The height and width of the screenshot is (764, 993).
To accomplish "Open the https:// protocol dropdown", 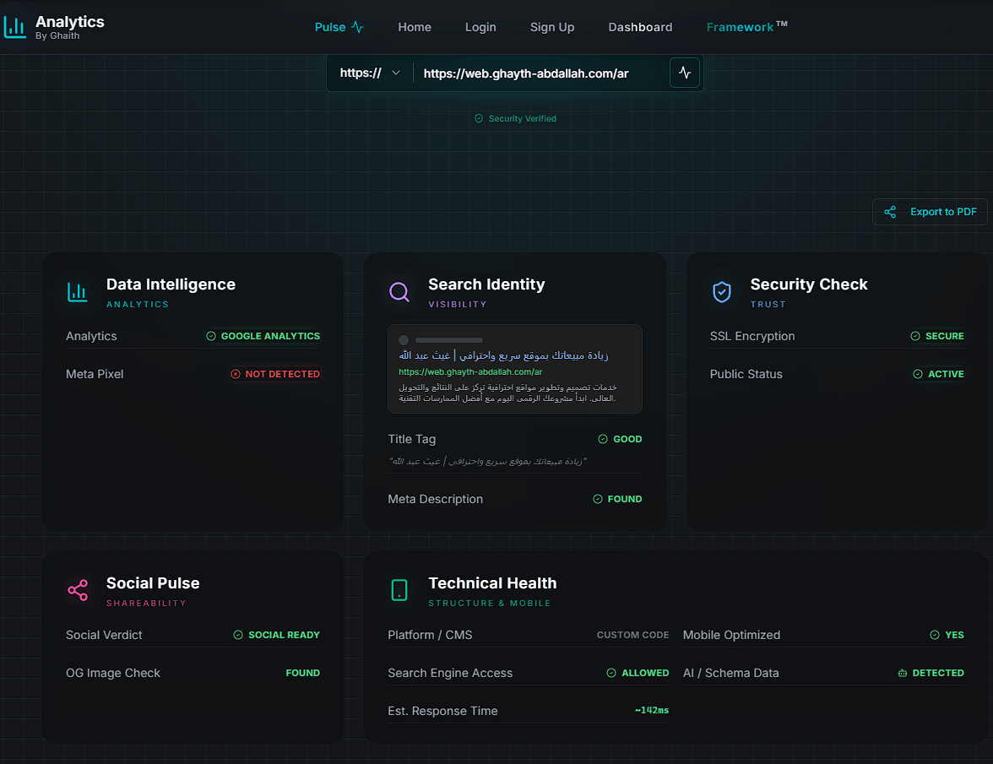I will click(370, 73).
